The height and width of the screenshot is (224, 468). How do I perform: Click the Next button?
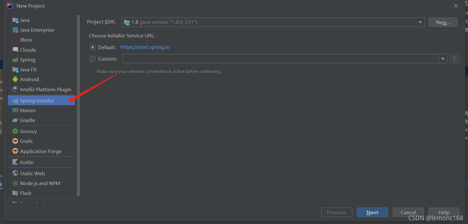point(372,212)
